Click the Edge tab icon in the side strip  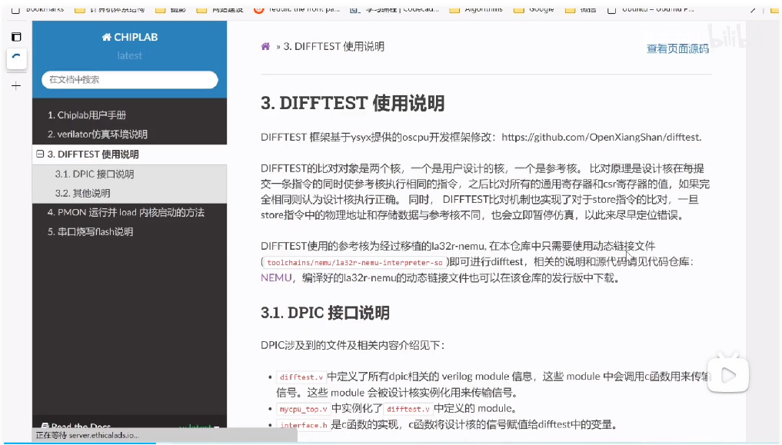click(x=16, y=58)
